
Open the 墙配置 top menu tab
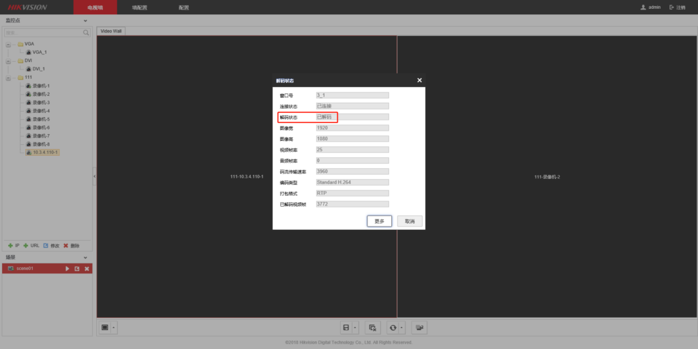[x=139, y=7]
